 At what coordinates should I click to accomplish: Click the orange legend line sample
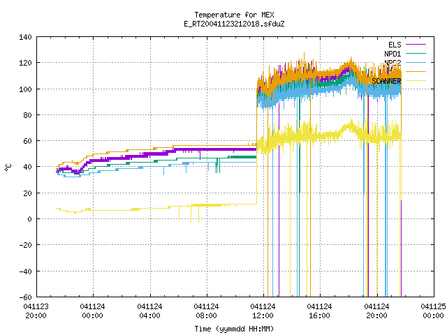[x=416, y=71]
